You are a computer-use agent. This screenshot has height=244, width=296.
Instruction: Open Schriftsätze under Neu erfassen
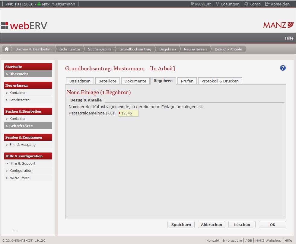28,100
